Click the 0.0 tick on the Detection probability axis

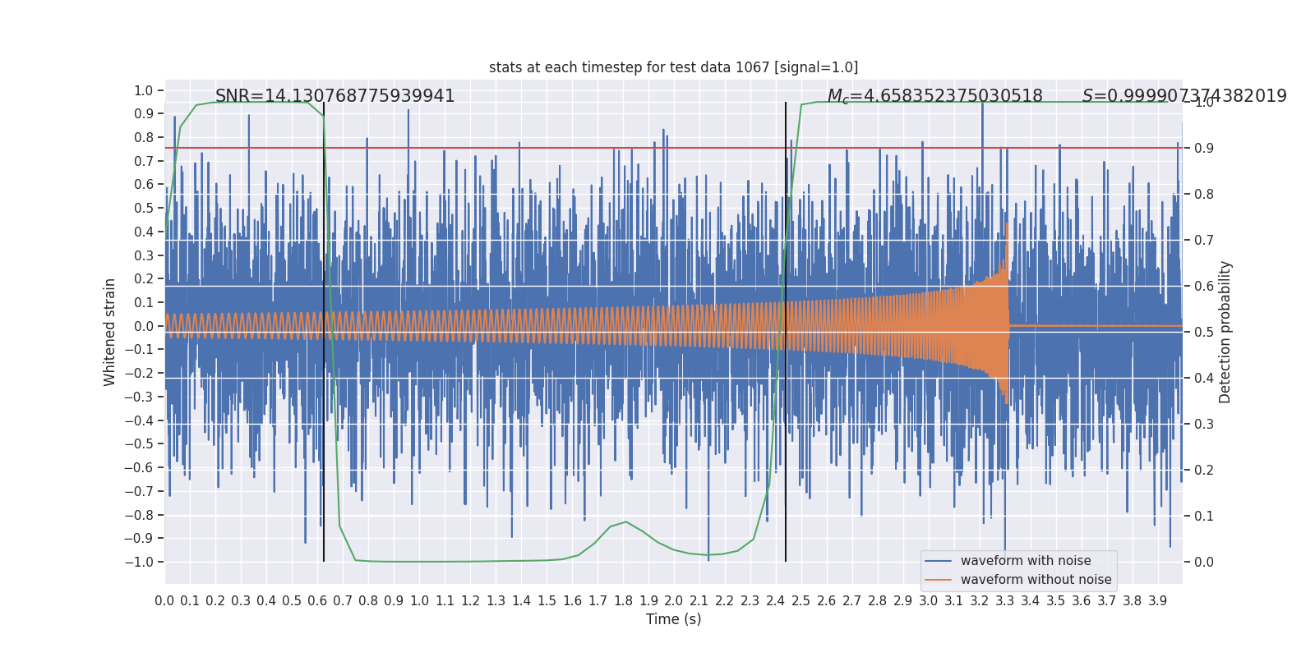[1204, 562]
